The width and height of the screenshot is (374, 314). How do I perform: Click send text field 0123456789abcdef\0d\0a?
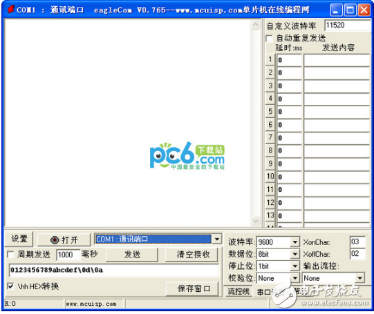pos(113,270)
